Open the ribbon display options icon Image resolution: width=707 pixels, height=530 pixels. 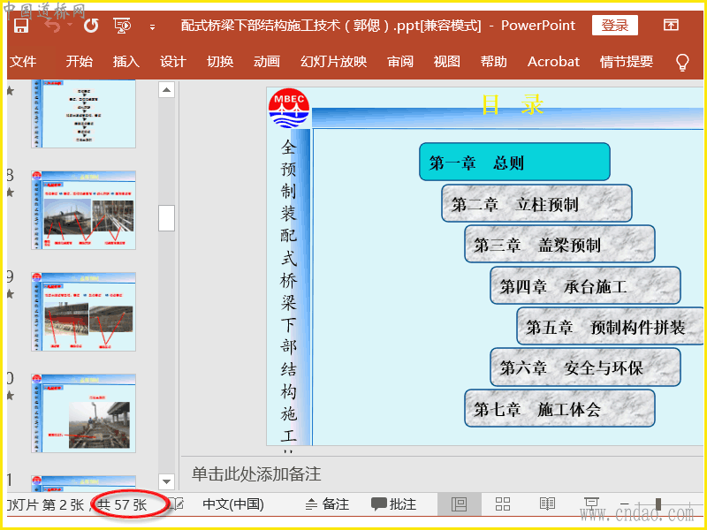pos(671,25)
